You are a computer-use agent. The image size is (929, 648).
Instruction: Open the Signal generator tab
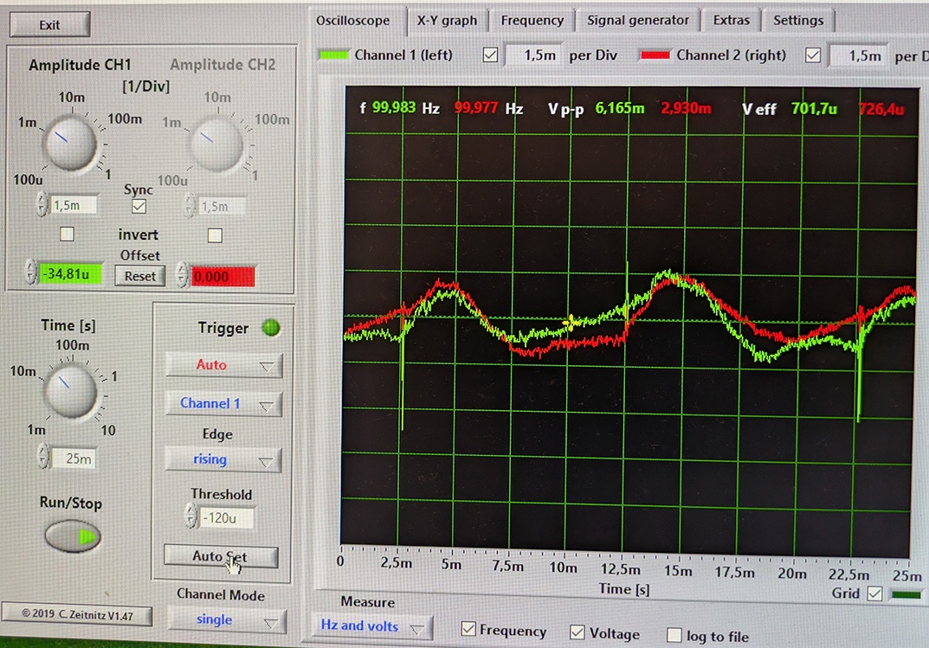637,21
